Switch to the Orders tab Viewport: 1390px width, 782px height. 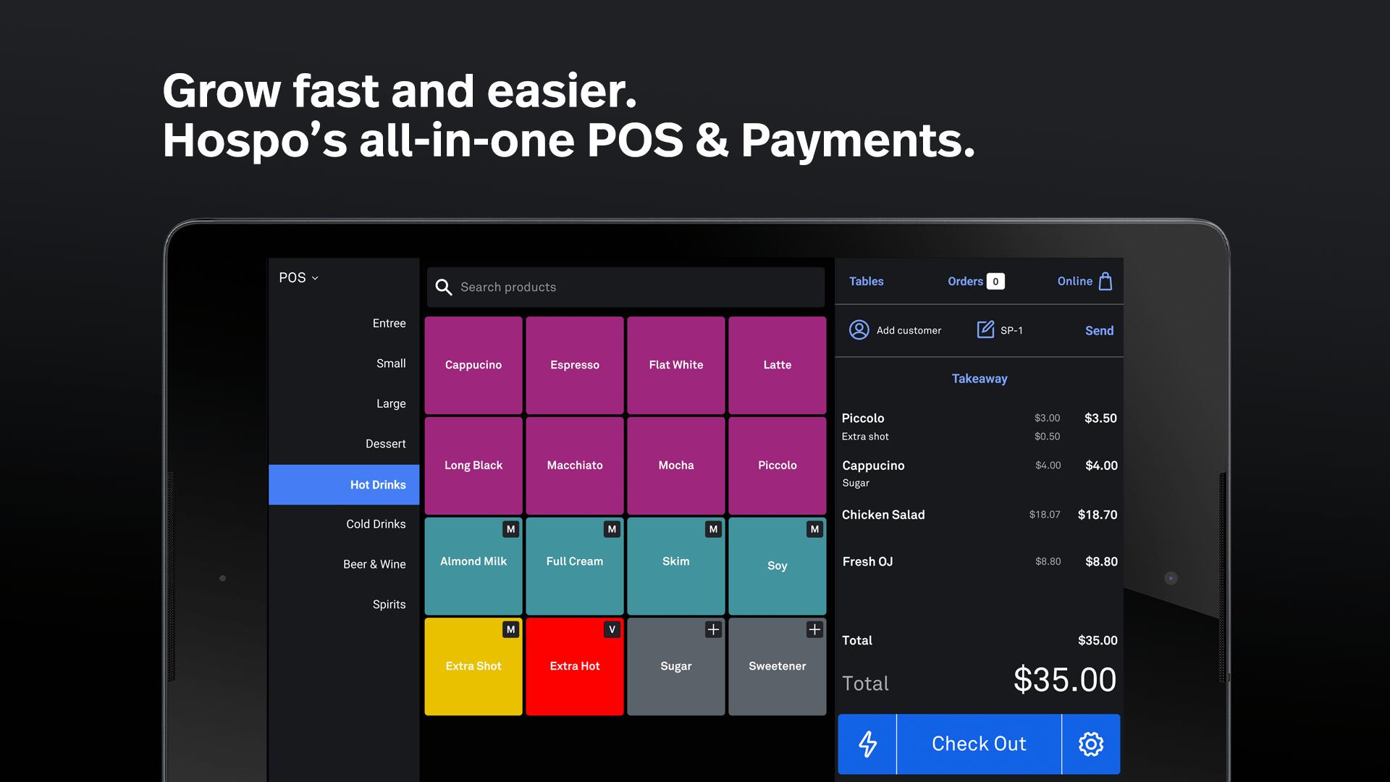pyautogui.click(x=966, y=282)
